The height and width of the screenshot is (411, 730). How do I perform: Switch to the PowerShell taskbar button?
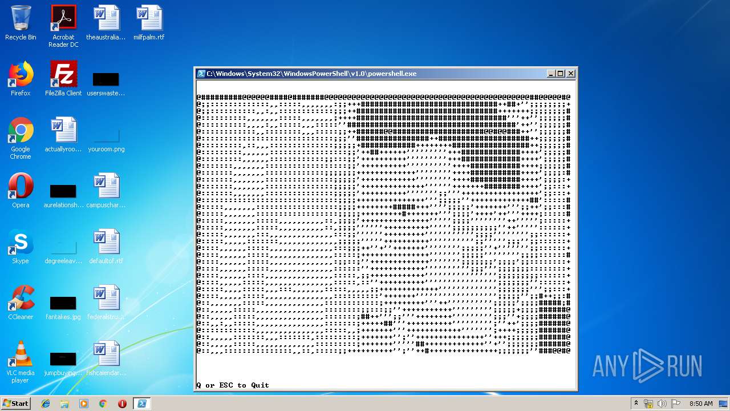point(141,404)
